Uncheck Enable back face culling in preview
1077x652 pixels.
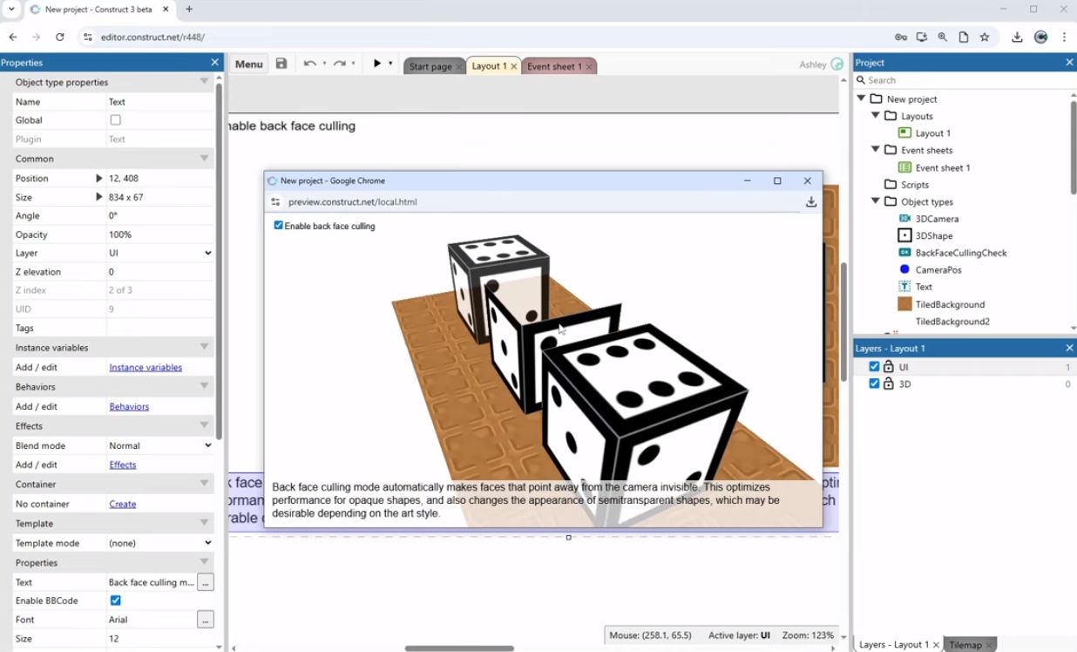pyautogui.click(x=279, y=226)
